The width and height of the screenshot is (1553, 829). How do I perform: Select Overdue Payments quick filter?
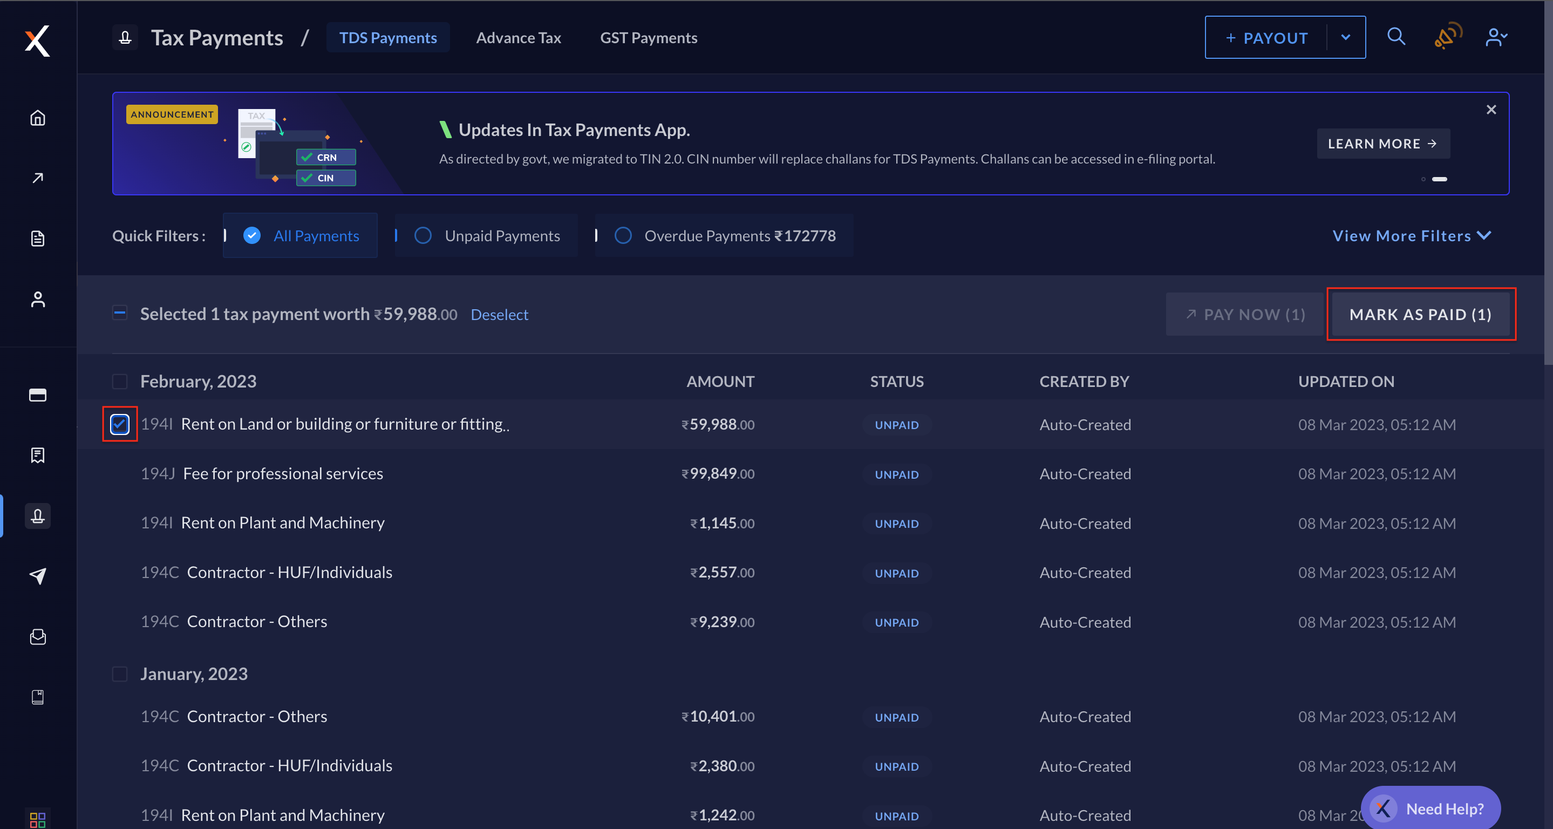(x=724, y=235)
